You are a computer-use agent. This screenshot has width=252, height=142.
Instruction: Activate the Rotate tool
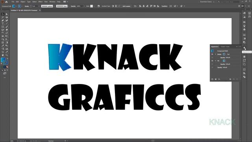pyautogui.click(x=3, y=33)
